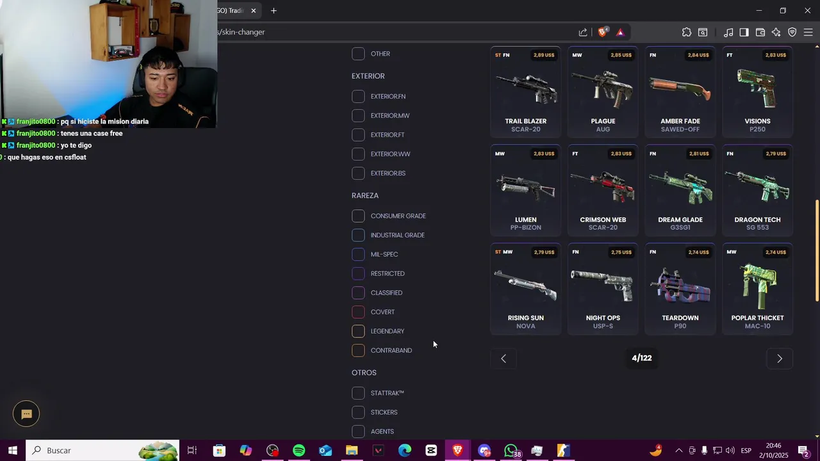
Task: Open Discord from the taskbar
Action: click(x=484, y=451)
